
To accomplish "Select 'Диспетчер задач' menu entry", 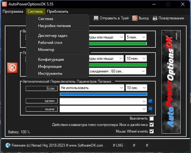I will 53,36.
